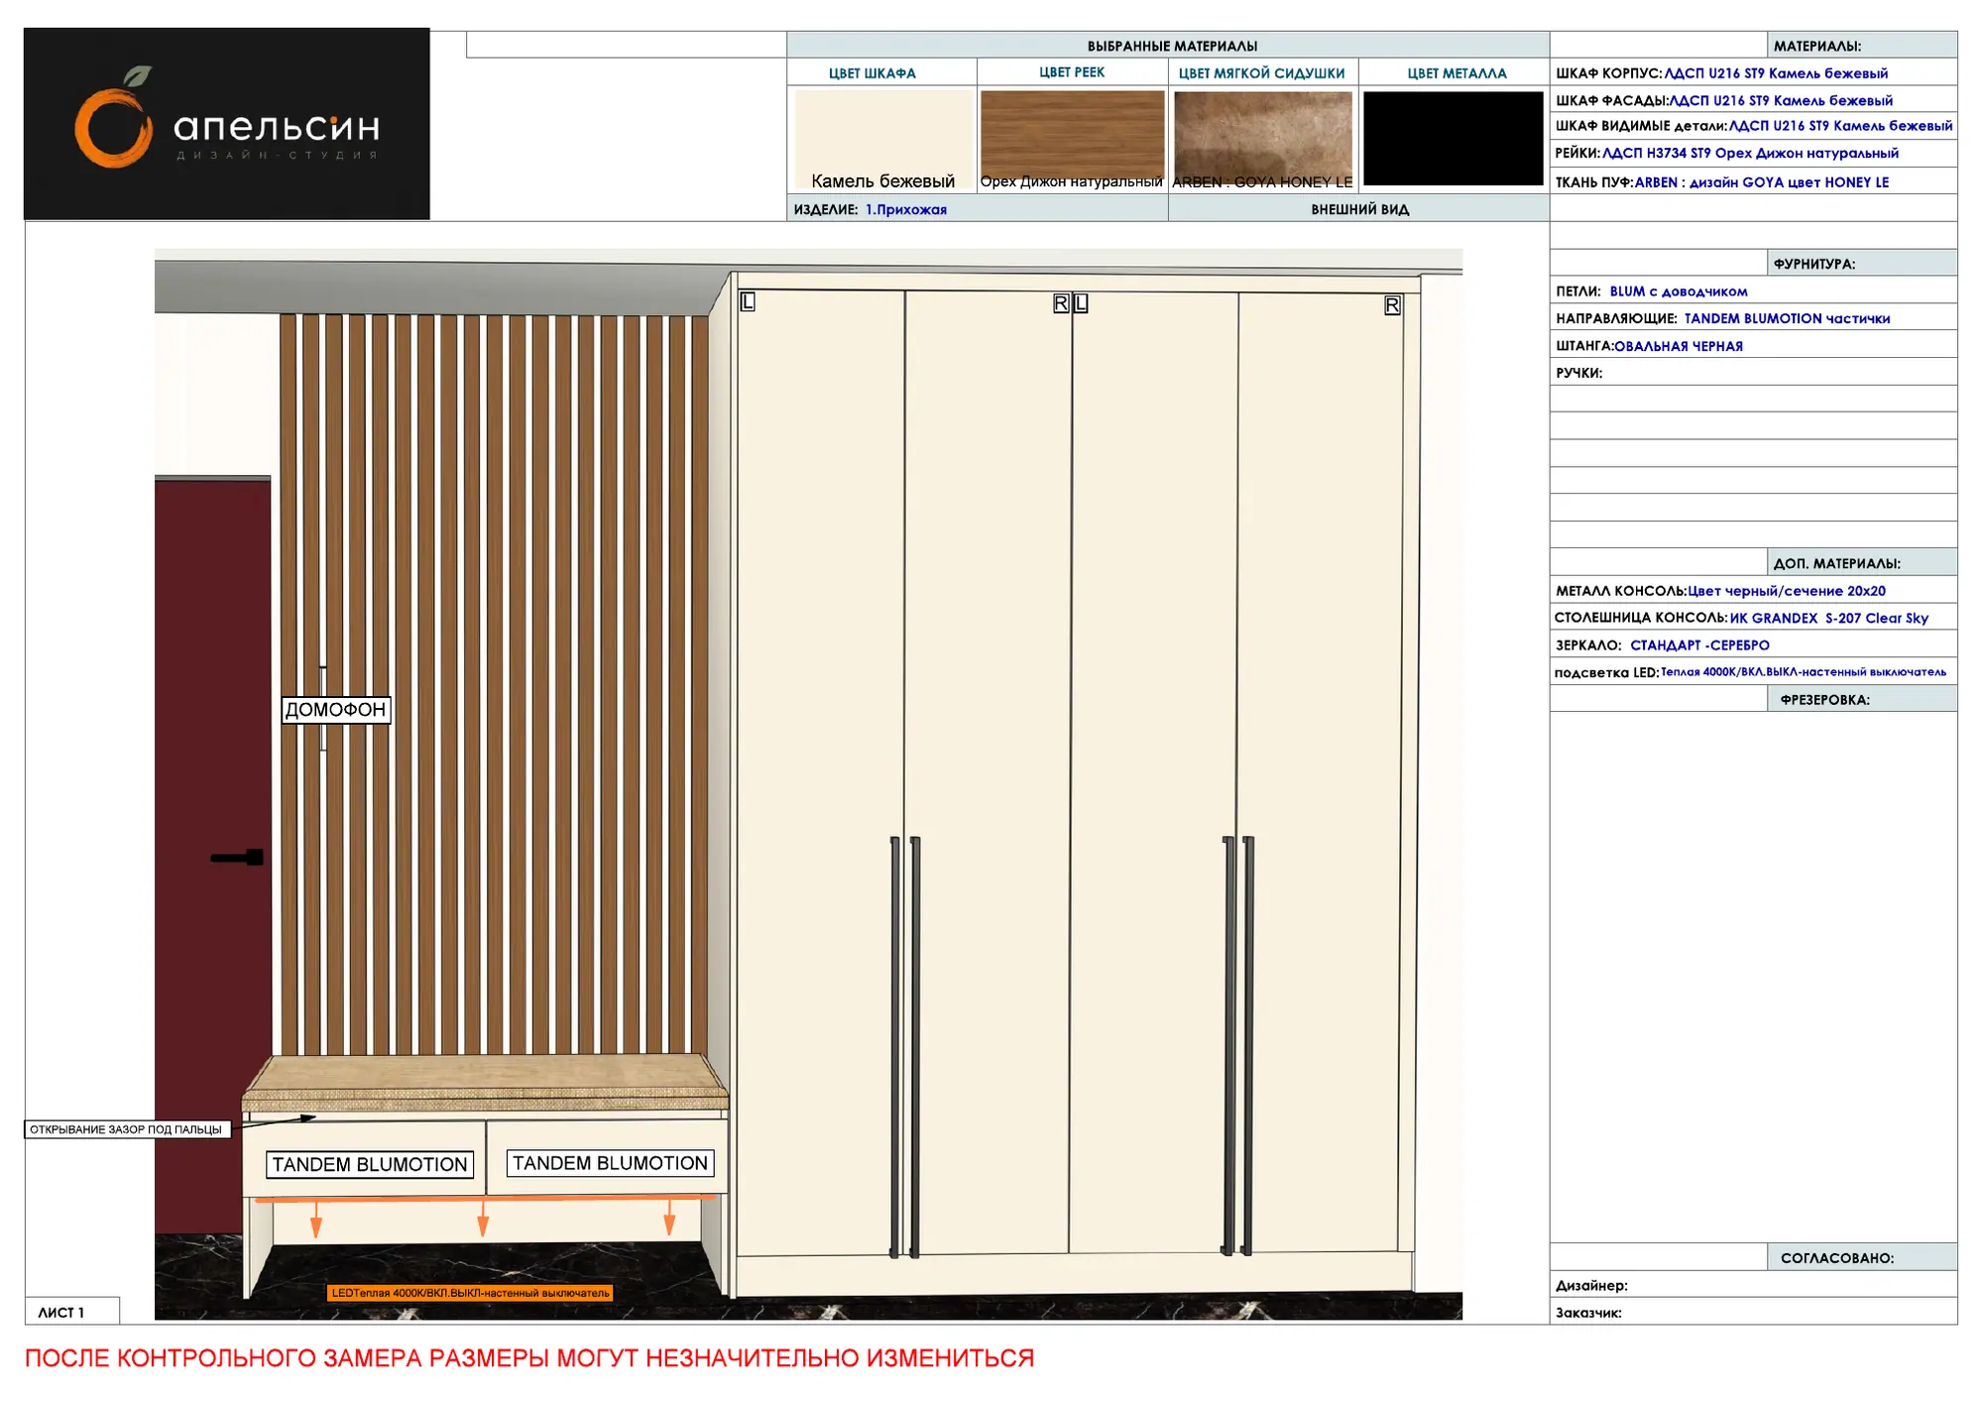The height and width of the screenshot is (1403, 1983).
Task: Click the left TANDEM BLUMOTION drawer label
Action: click(370, 1165)
